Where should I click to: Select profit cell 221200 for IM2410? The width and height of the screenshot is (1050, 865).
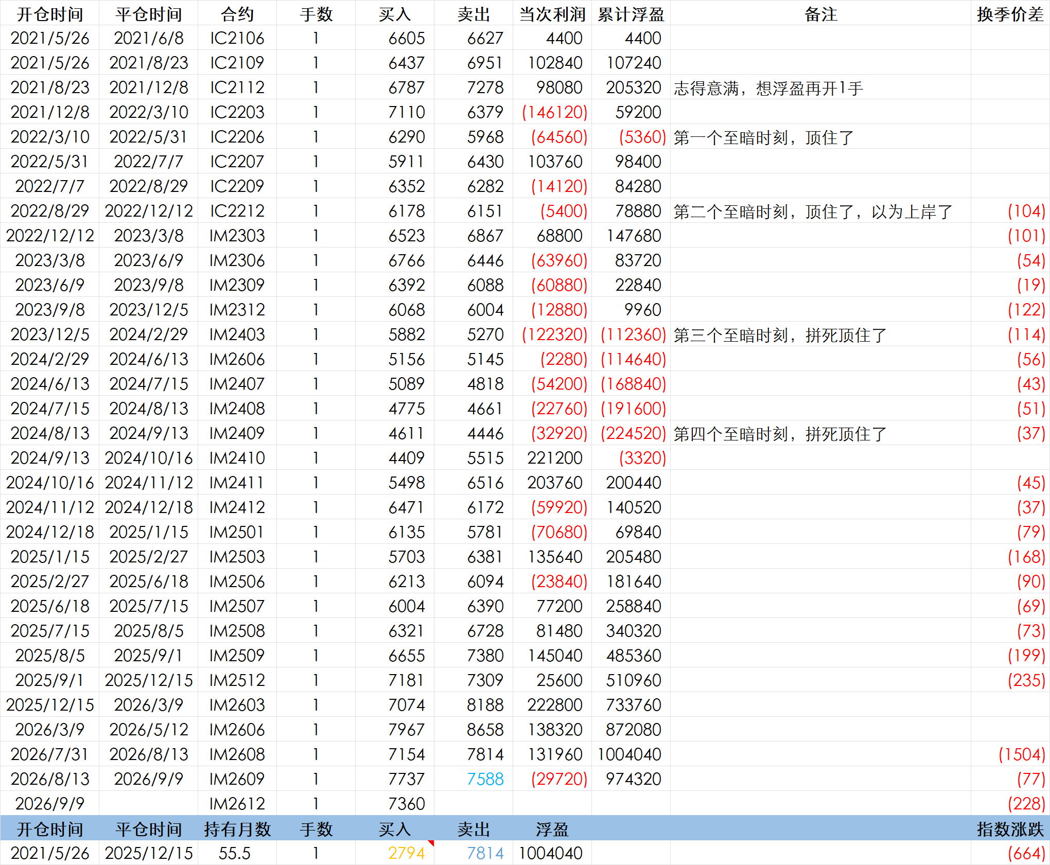coord(555,458)
